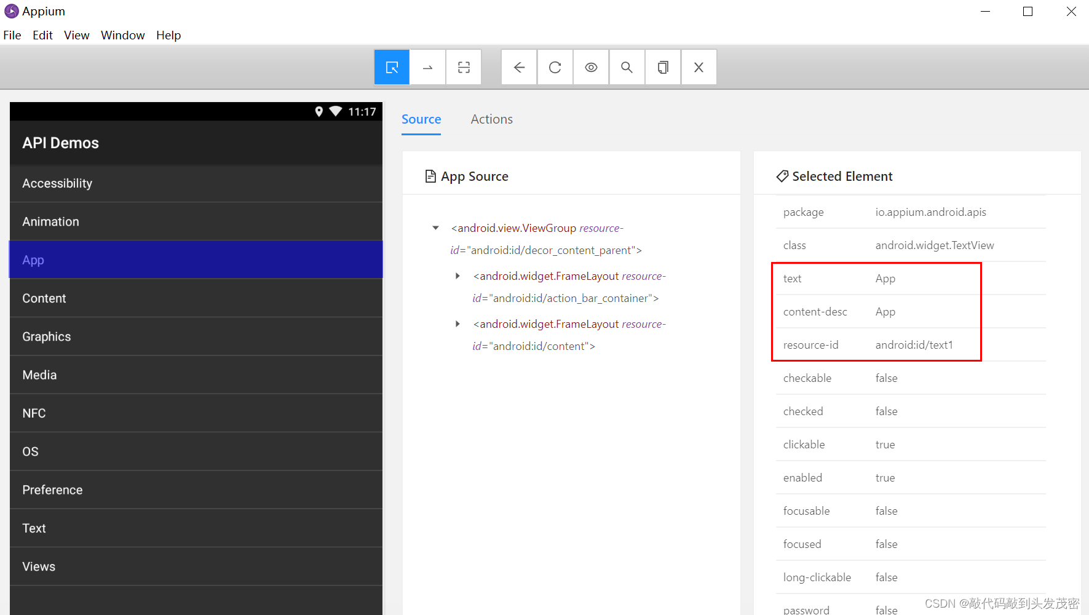Refresh source and screenshot

(x=555, y=67)
